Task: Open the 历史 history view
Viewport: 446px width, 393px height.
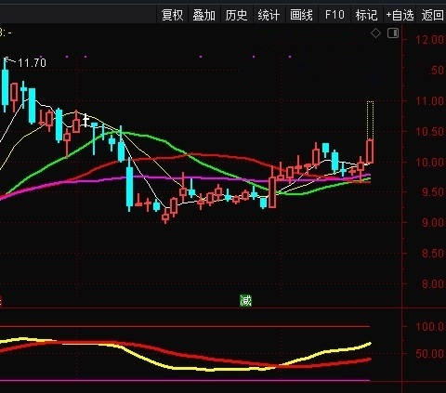Action: (236, 15)
